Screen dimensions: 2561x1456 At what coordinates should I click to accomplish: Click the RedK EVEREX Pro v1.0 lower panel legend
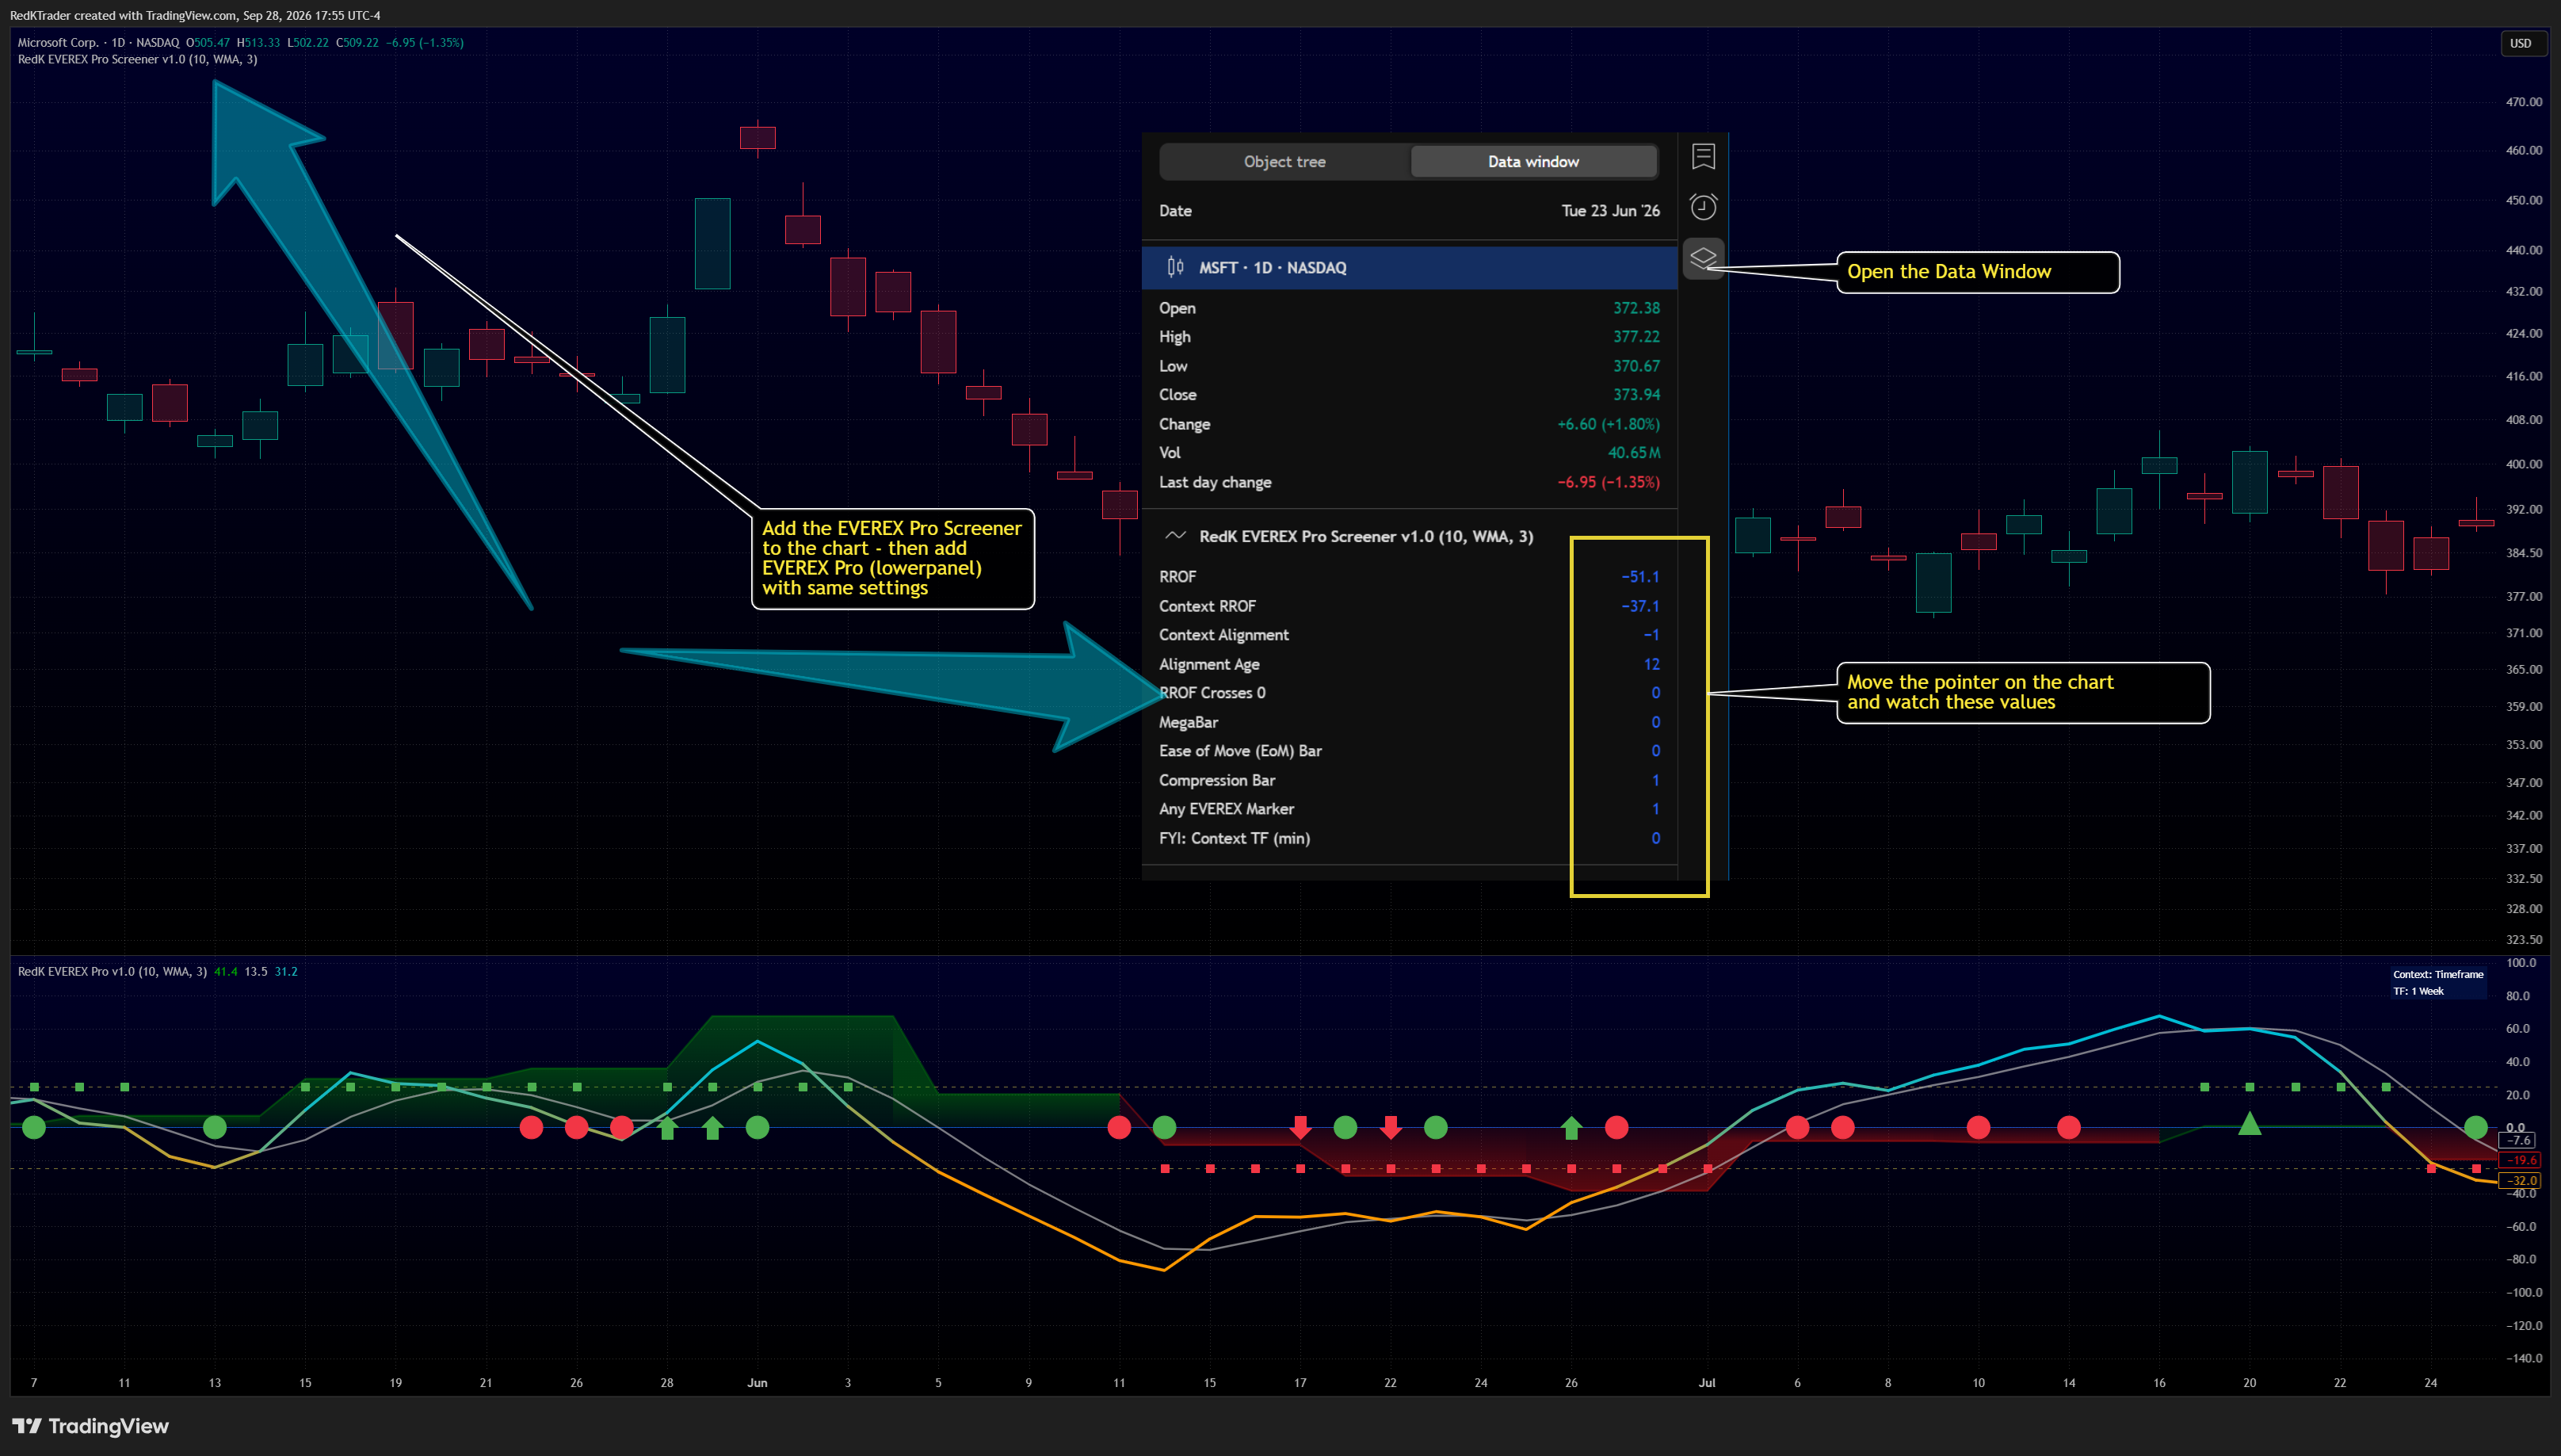point(112,971)
